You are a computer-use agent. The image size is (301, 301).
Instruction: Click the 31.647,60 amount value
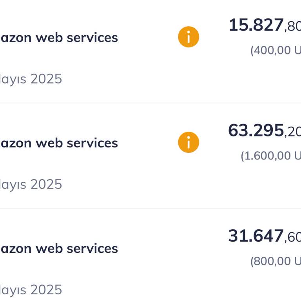click(x=265, y=236)
